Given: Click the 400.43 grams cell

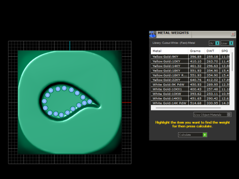Looking at the screenshot, I should point(197,89).
